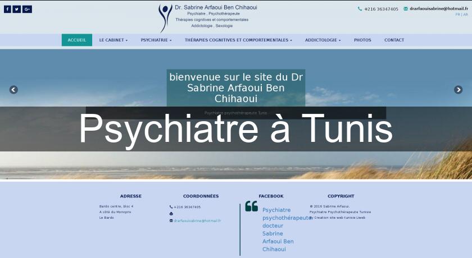Click the footer envelope icon

171,221
